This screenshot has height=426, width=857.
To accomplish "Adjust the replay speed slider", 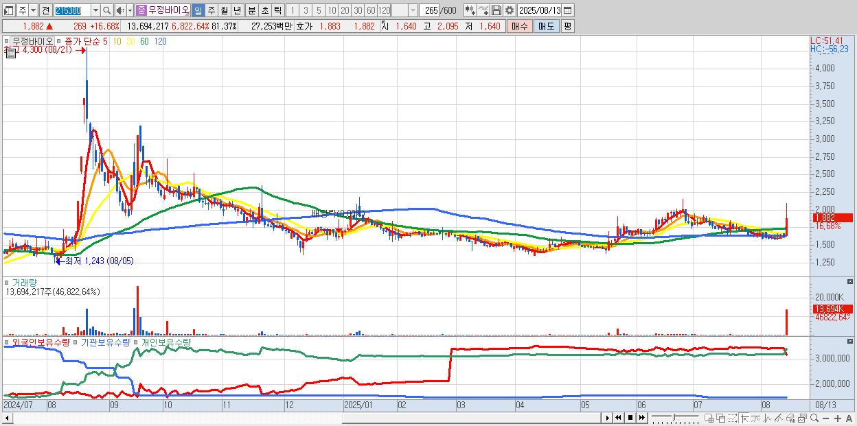I will point(674,418).
